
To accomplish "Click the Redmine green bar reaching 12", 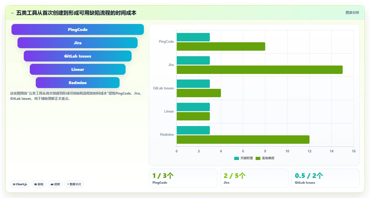I will (x=243, y=139).
